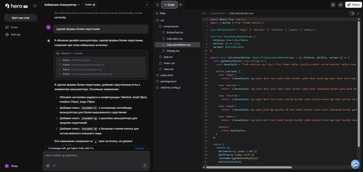Toggle the switch above code editor
363x172 pixels.
tap(351, 13)
